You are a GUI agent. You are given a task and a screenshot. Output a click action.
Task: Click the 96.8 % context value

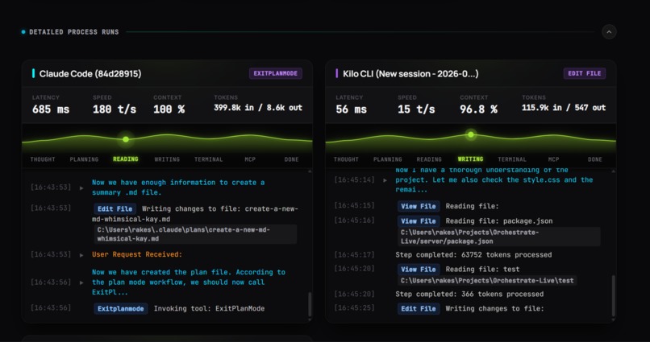pos(478,109)
